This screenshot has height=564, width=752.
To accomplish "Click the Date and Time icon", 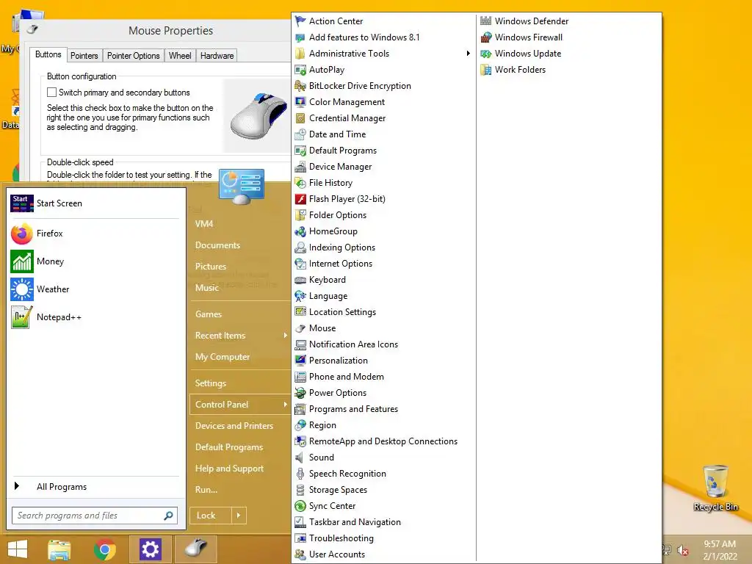I will click(x=300, y=134).
